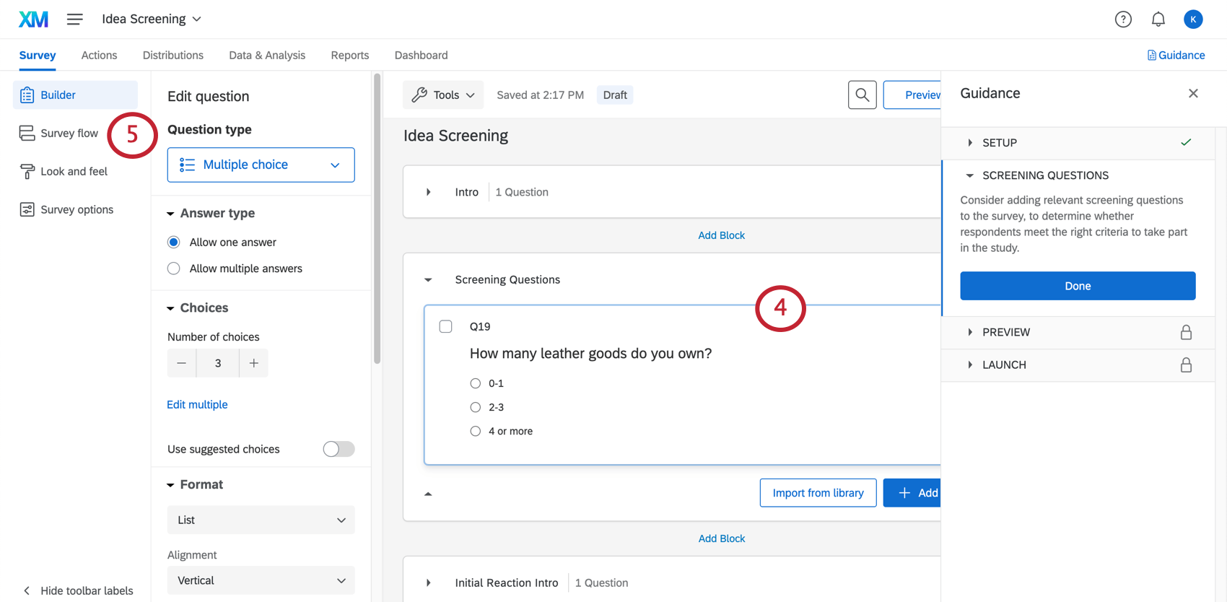Open Survey options in sidebar
The height and width of the screenshot is (602, 1227).
click(x=77, y=209)
